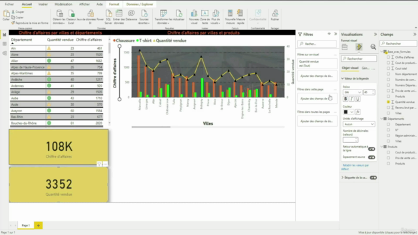Click Reproduire la mise en forme brush

point(13,23)
